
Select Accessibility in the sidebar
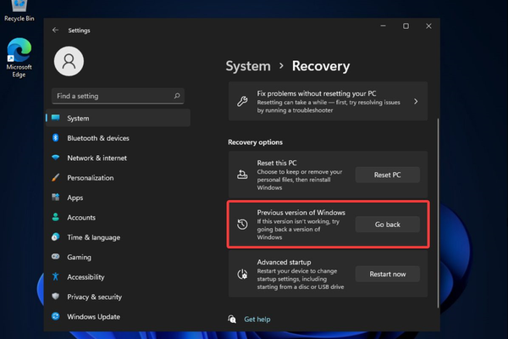[86, 276]
